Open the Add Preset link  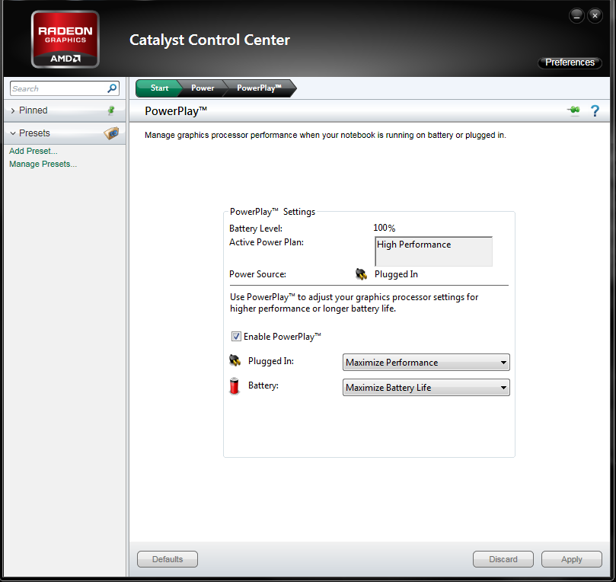click(x=34, y=151)
